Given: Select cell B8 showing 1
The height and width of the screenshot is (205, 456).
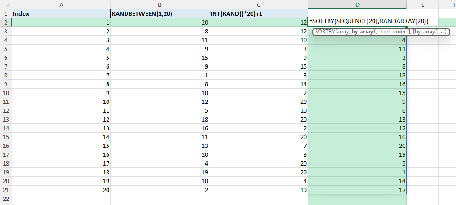Looking at the screenshot, I should (x=160, y=76).
